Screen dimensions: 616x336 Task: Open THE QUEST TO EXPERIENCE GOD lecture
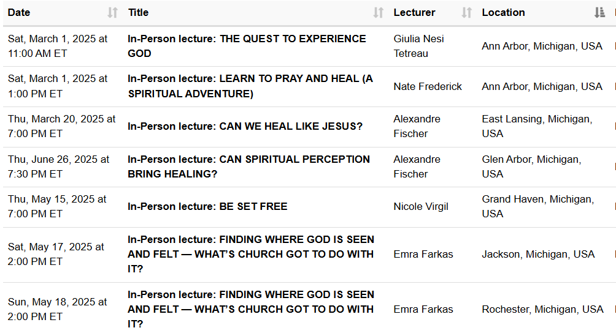pyautogui.click(x=247, y=46)
